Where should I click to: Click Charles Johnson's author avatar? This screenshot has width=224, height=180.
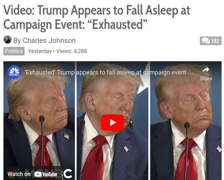(8, 39)
